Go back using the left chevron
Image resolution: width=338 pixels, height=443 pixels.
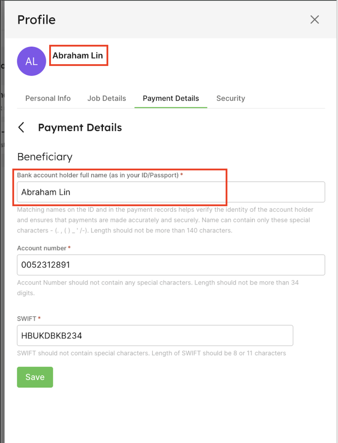(x=22, y=128)
